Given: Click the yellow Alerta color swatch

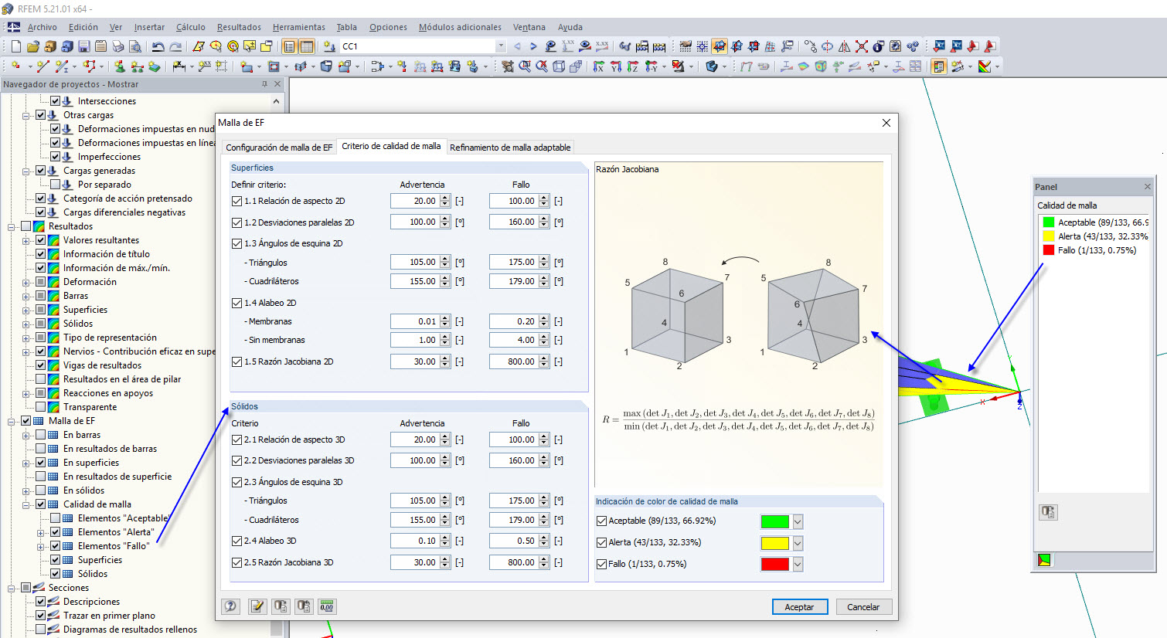Looking at the screenshot, I should (x=775, y=543).
